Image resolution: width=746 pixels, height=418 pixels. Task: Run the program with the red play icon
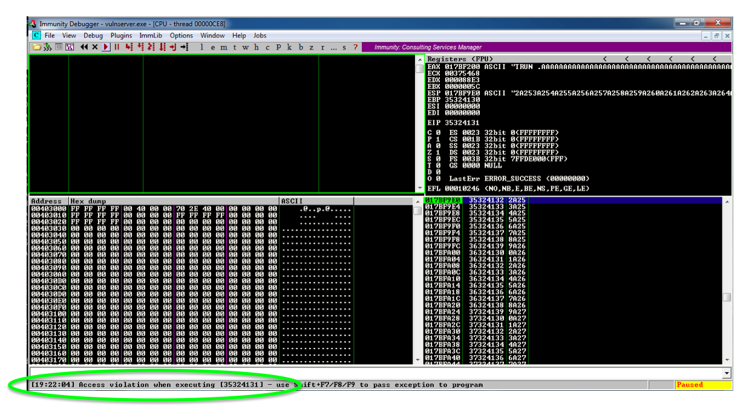coord(106,47)
